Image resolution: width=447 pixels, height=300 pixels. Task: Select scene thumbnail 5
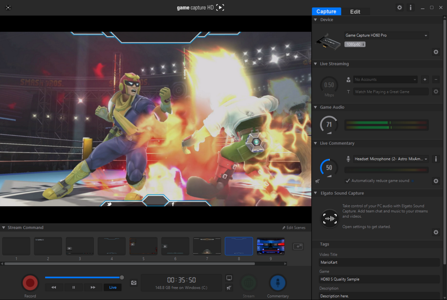tap(143, 246)
